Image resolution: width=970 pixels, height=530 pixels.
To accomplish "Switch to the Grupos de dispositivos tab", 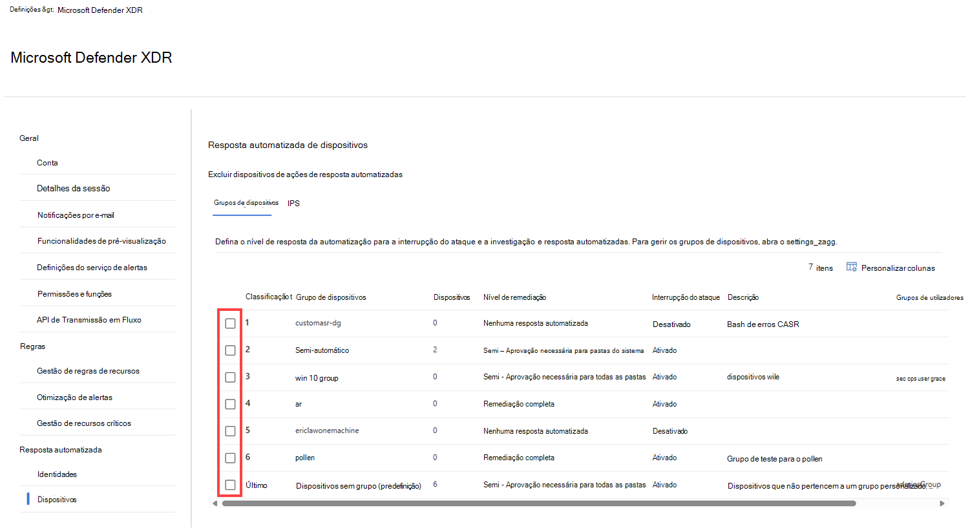I will point(246,203).
